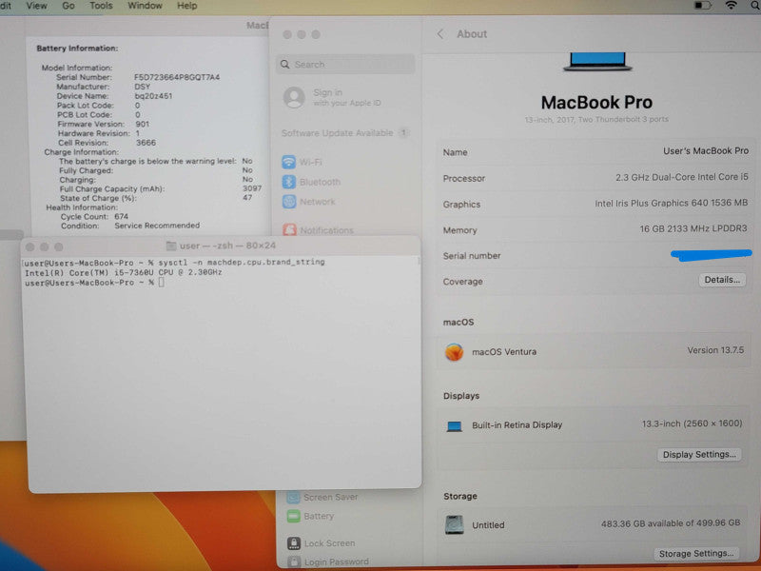Click the magnifier icon in Search field
Viewport: 761px width, 571px height.
(284, 65)
